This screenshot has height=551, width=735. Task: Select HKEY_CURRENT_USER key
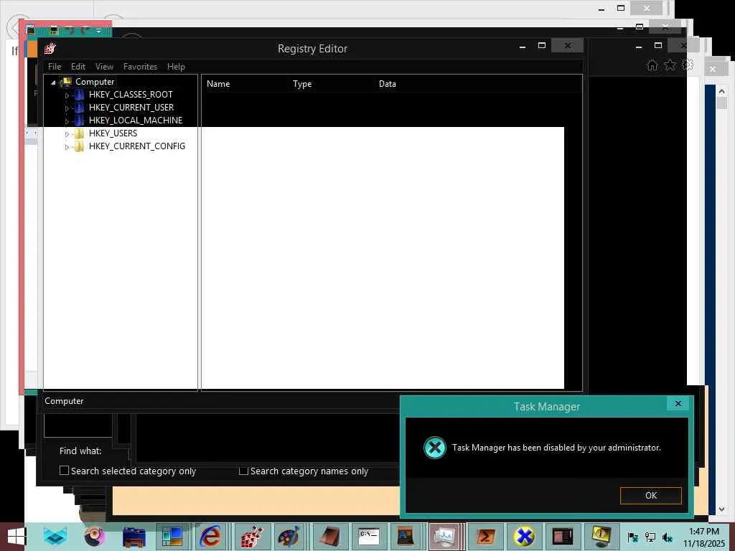(x=131, y=108)
